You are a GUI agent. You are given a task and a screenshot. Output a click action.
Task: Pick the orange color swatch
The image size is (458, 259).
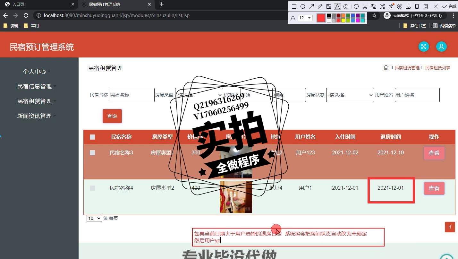pyautogui.click(x=343, y=15)
